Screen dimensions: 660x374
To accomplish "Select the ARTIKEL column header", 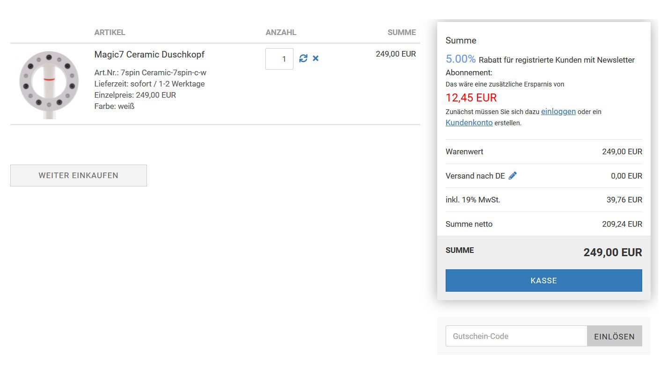I will pos(110,33).
